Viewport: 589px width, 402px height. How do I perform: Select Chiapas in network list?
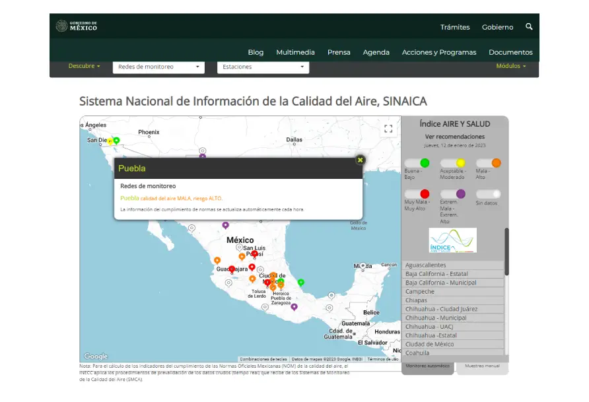[x=453, y=300]
